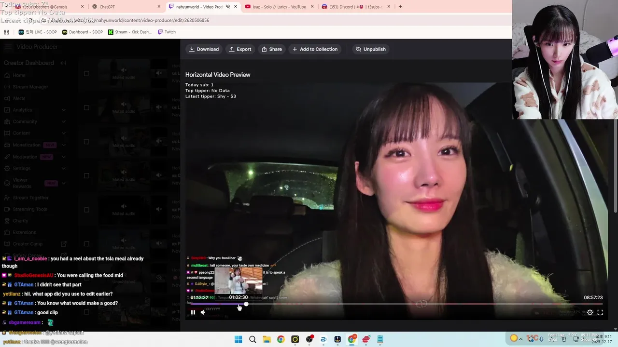Close the ChatGPT tab
The width and height of the screenshot is (618, 347).
(159, 7)
